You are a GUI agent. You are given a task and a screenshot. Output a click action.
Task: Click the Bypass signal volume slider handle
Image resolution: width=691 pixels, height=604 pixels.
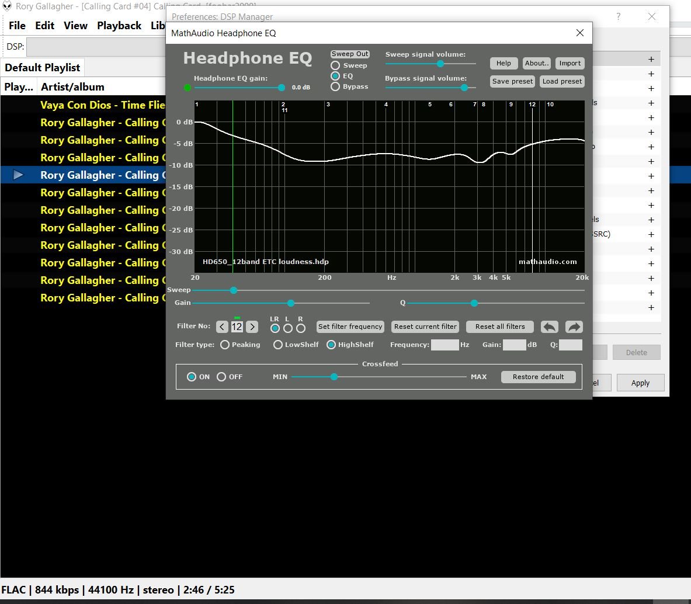pyautogui.click(x=464, y=88)
